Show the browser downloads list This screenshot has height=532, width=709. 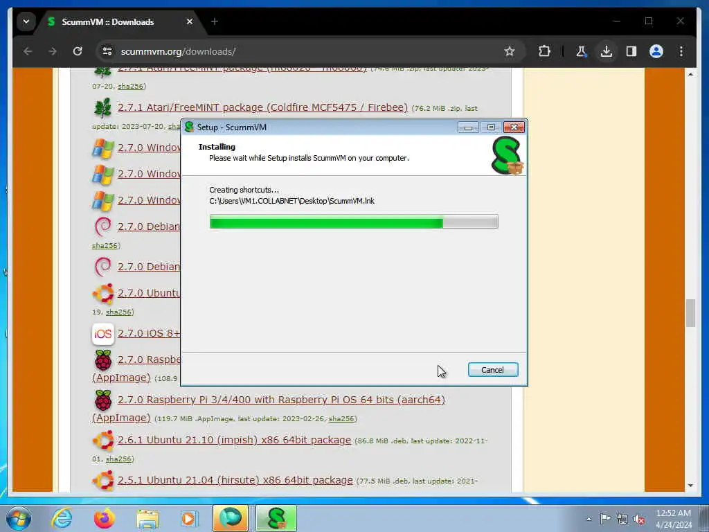[x=607, y=51]
